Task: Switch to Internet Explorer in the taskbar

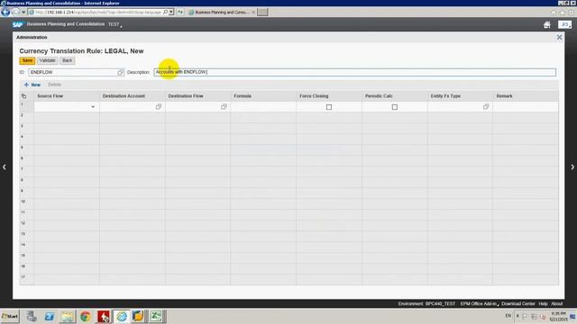Action: [x=122, y=316]
